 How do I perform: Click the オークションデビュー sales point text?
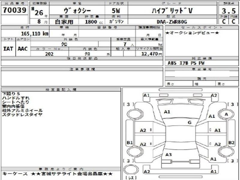tap(192, 33)
